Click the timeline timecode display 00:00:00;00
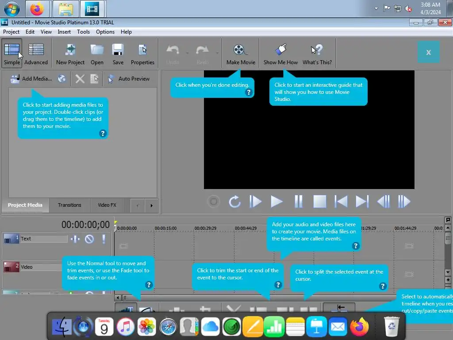Image resolution: width=453 pixels, height=340 pixels. (85, 224)
